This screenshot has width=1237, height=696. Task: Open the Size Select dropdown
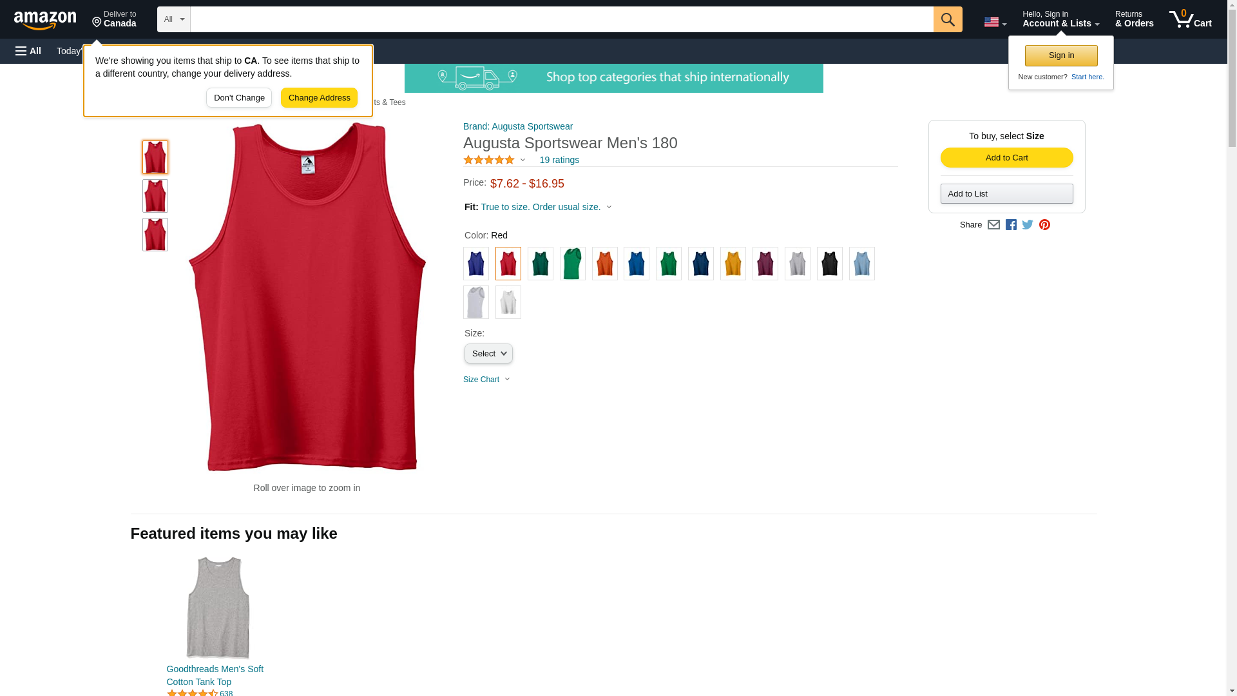click(488, 354)
